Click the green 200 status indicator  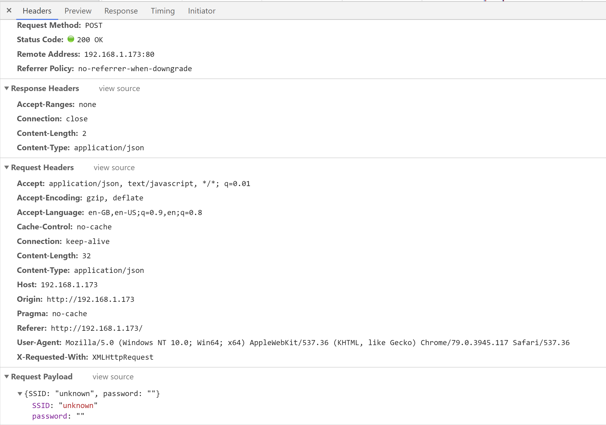(70, 39)
